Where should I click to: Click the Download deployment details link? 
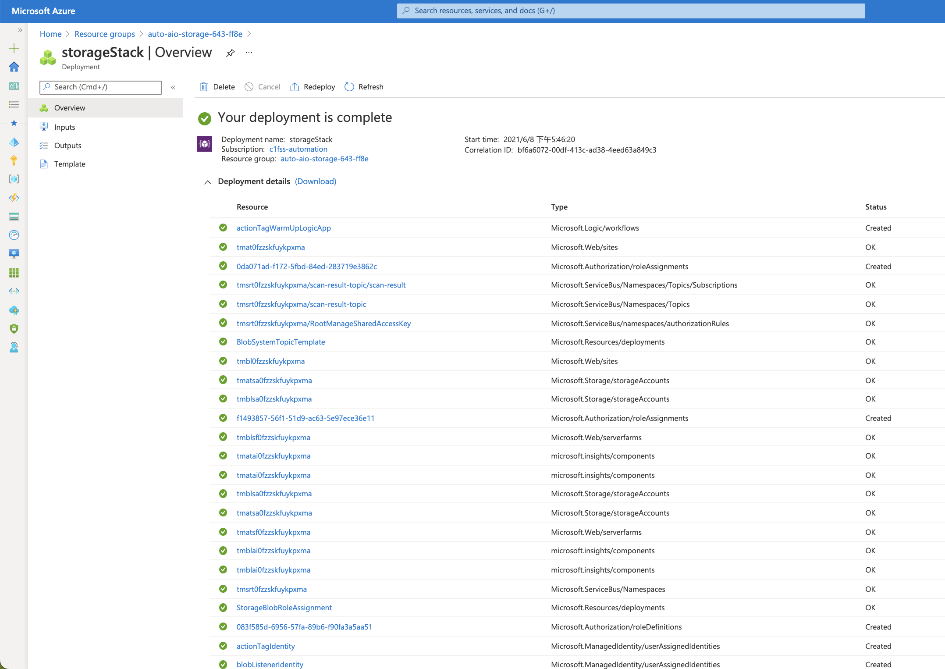click(x=316, y=181)
